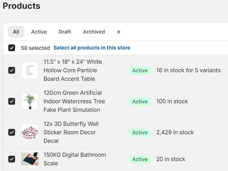Image resolution: width=228 pixels, height=171 pixels.
Task: Open the watercress tree plant thumbnail
Action: click(x=30, y=101)
